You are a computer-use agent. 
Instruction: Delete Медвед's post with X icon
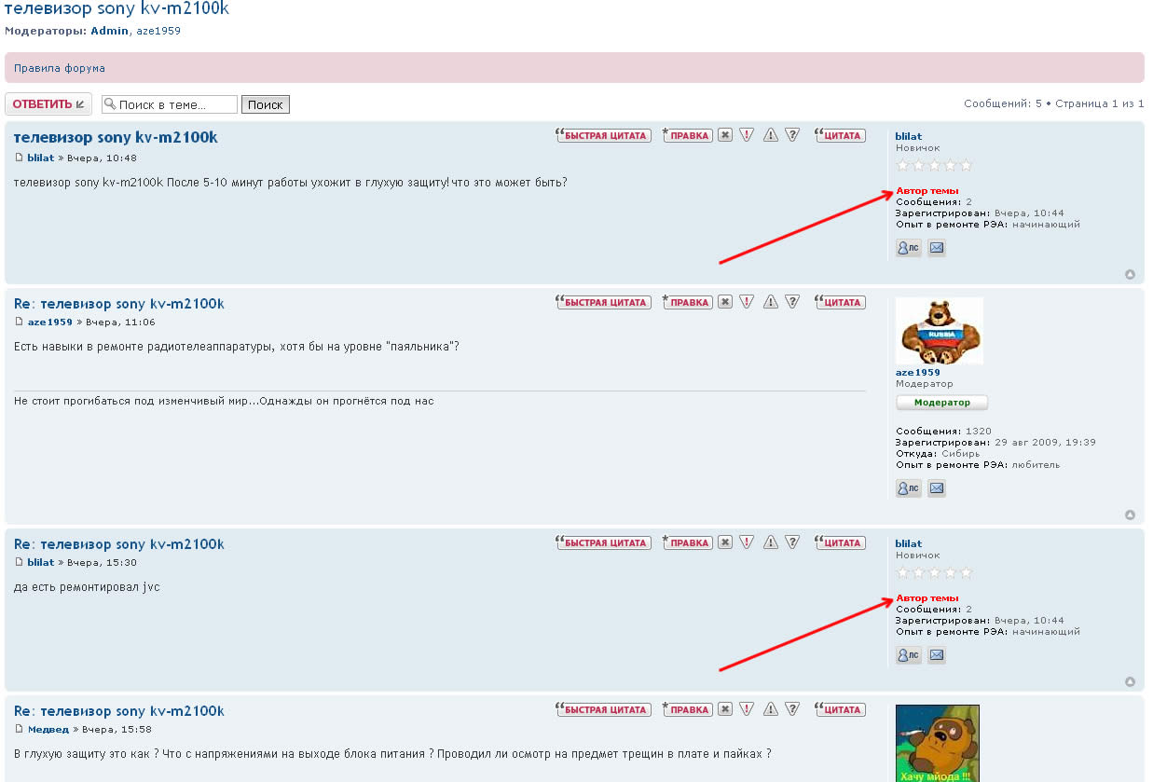click(x=724, y=709)
